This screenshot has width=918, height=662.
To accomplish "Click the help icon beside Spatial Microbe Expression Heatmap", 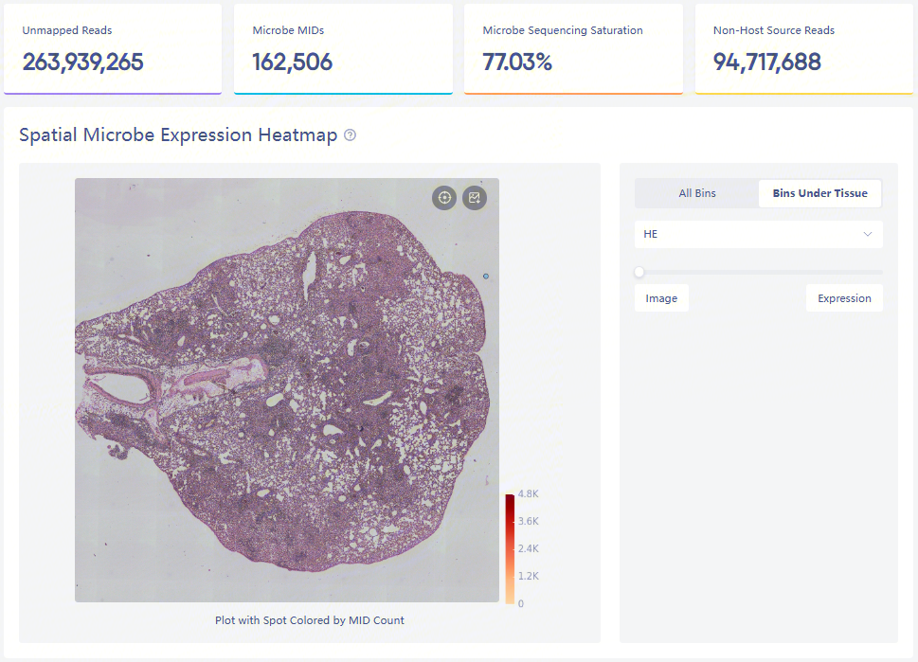I will tap(351, 135).
